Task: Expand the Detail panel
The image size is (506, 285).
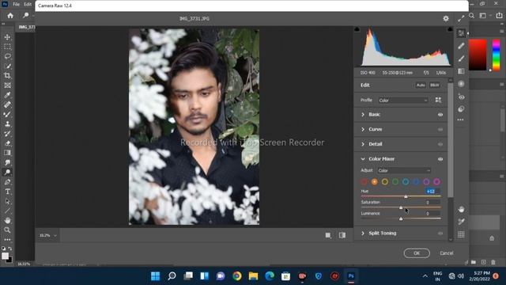Action: [x=363, y=144]
